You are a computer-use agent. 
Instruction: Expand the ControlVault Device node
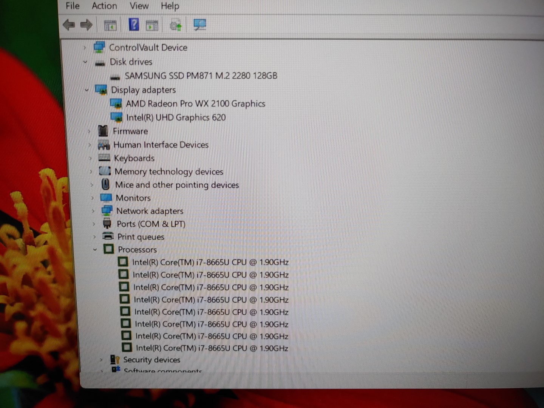tap(85, 48)
